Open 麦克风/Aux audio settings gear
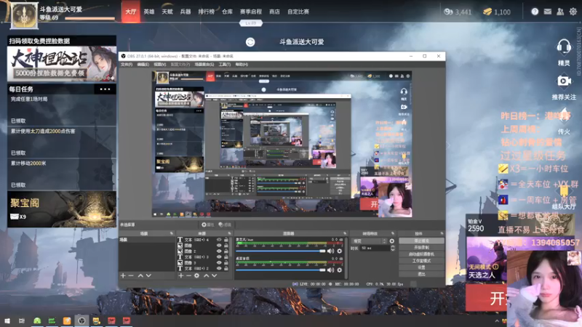 pos(339,251)
